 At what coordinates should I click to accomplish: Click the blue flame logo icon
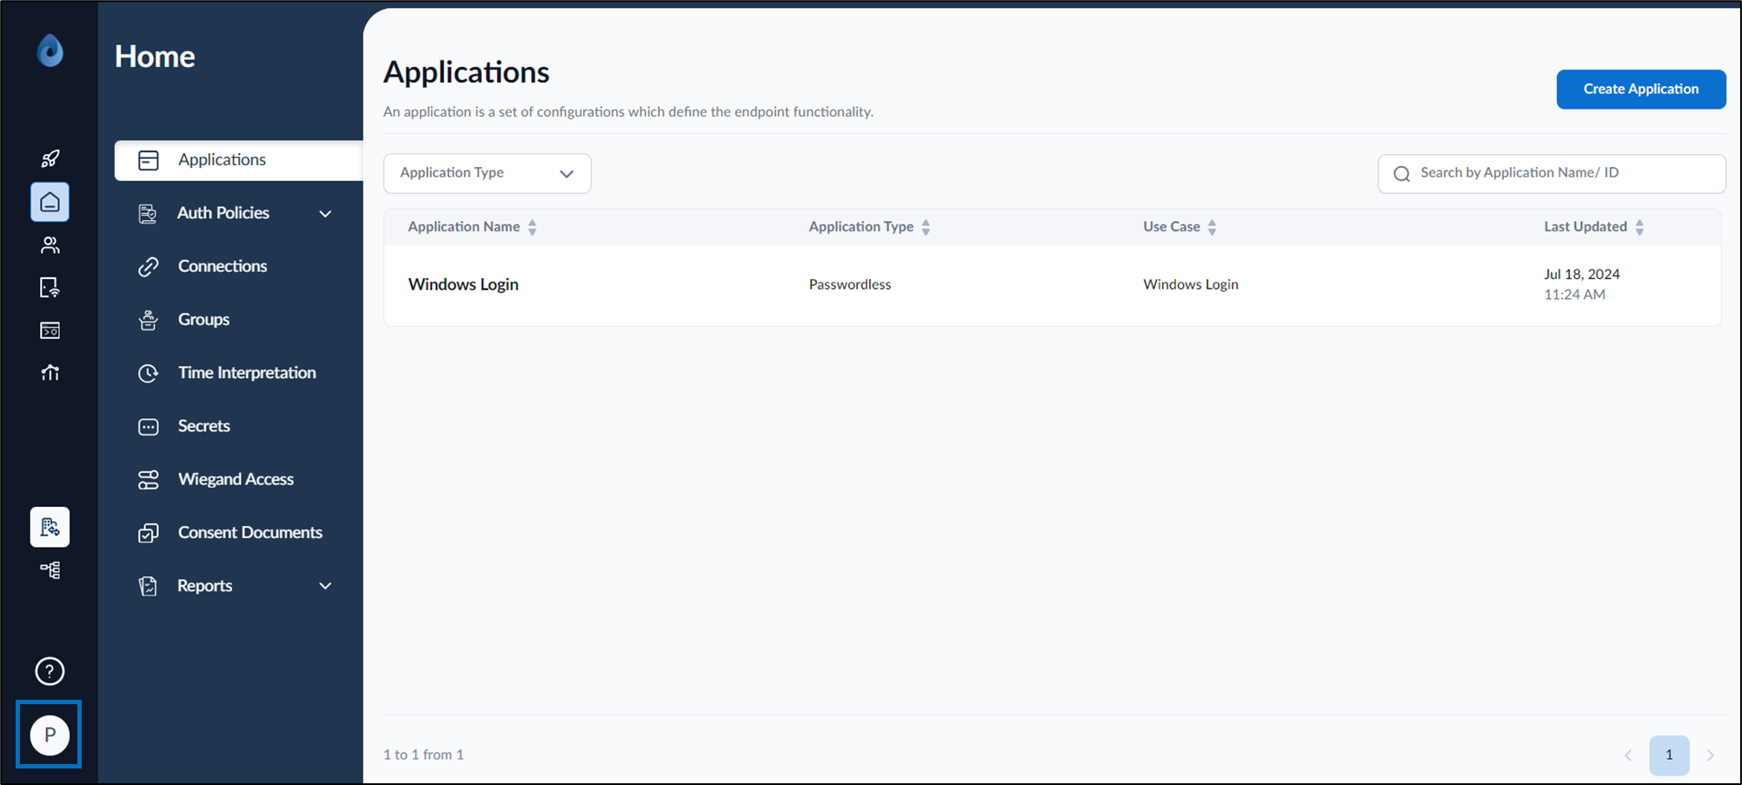(x=50, y=50)
